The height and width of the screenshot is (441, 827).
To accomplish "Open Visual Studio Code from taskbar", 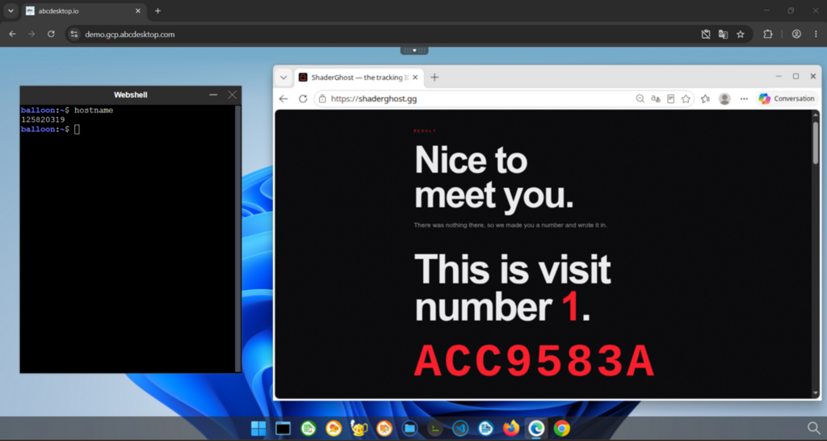I will pos(460,428).
